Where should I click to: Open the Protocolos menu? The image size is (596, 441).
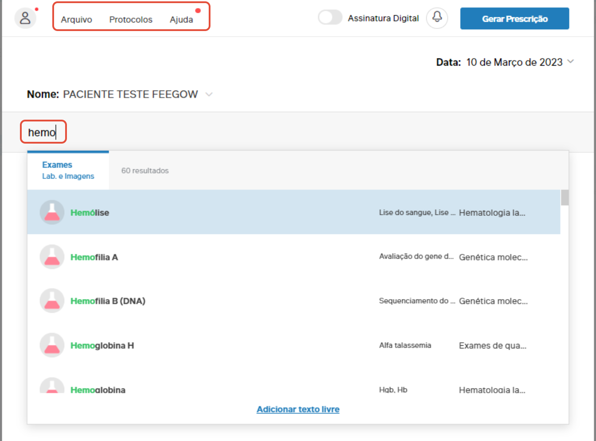point(131,20)
